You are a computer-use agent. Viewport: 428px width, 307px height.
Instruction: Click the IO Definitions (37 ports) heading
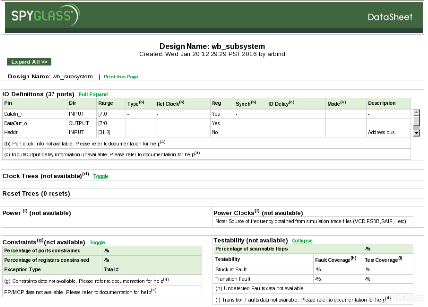tap(38, 94)
